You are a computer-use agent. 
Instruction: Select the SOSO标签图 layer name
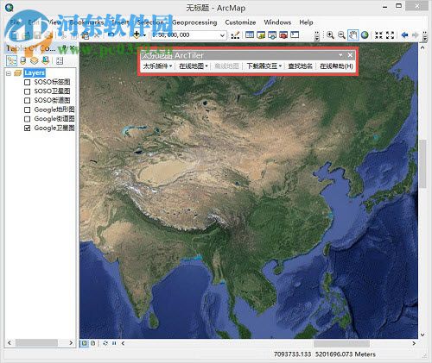point(52,82)
